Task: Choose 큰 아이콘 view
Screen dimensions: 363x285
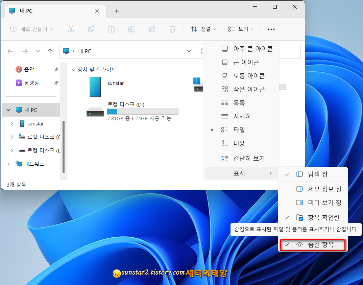Action: (x=241, y=62)
